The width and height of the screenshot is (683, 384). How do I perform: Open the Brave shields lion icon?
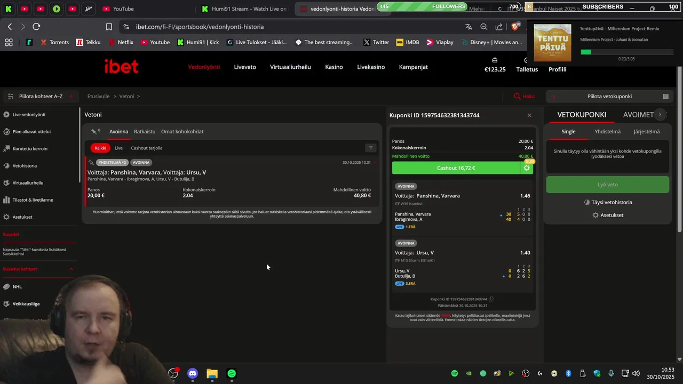516,26
